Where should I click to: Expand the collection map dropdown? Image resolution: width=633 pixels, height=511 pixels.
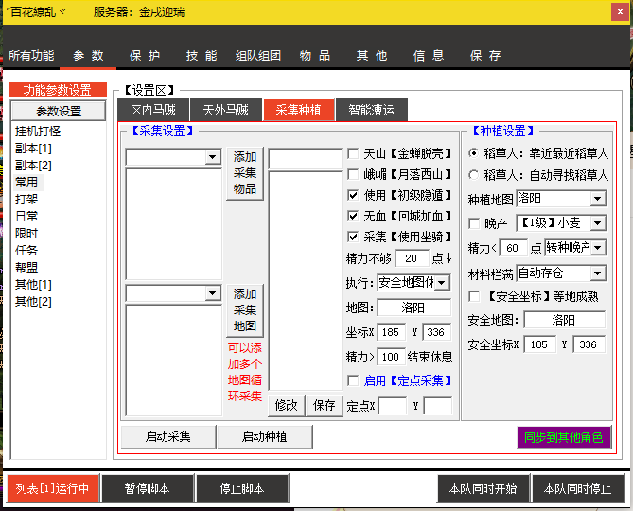point(212,293)
